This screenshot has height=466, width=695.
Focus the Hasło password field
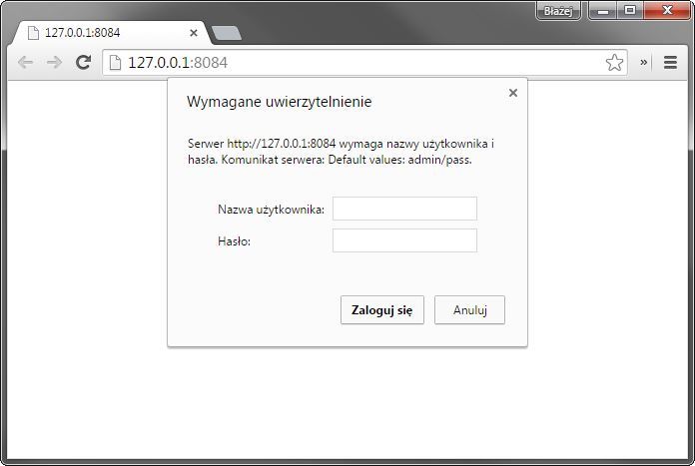[x=404, y=240]
